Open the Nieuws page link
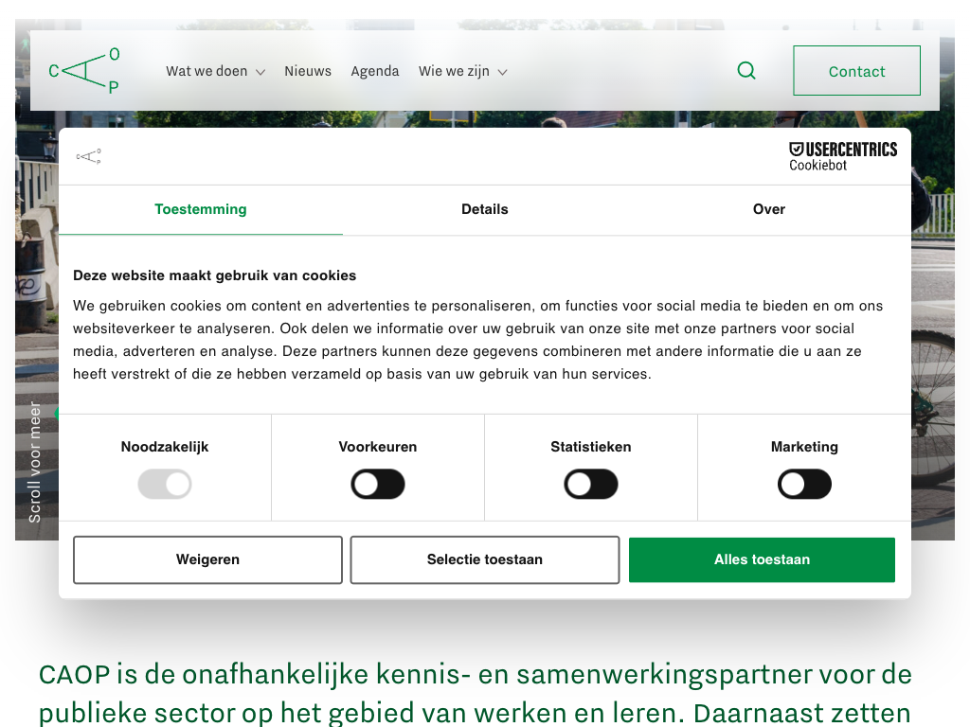This screenshot has height=727, width=970. 308,71
